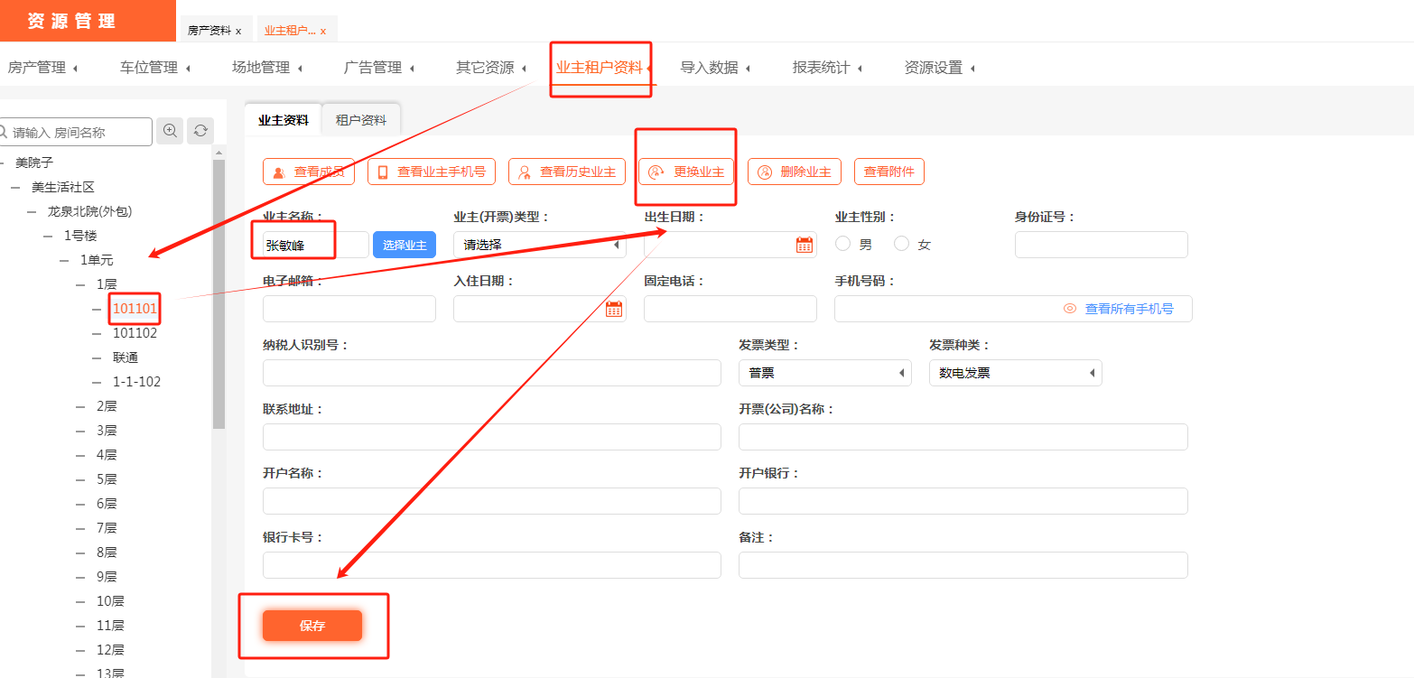Screen dimensions: 1414x678
Task: Select room 101102 in the tree
Action: (x=135, y=333)
